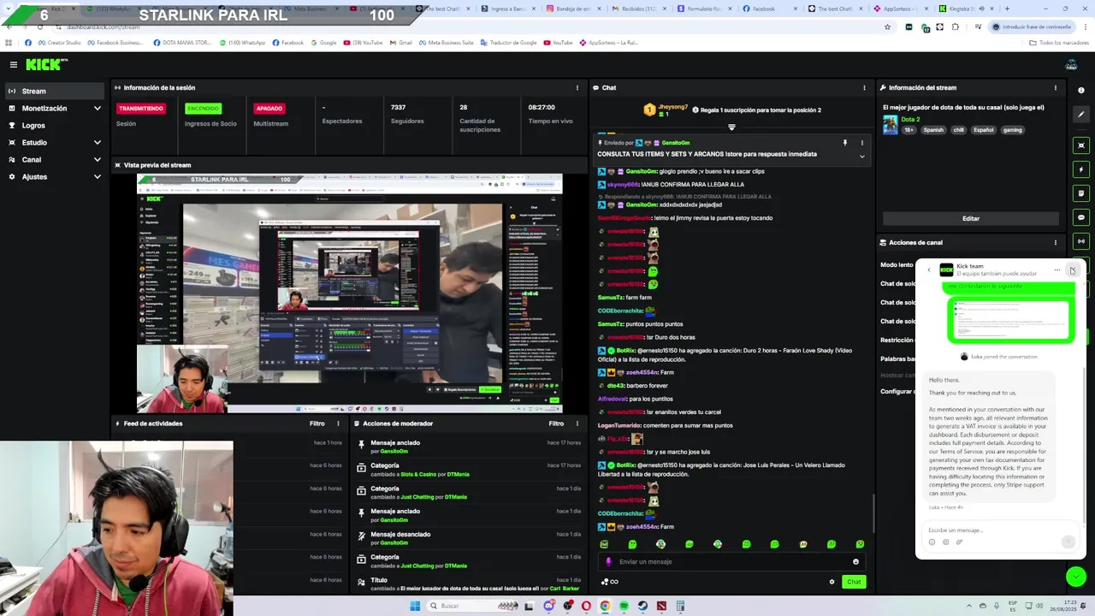1095x616 pixels.
Task: Click the Windows Start button
Action: (416, 606)
